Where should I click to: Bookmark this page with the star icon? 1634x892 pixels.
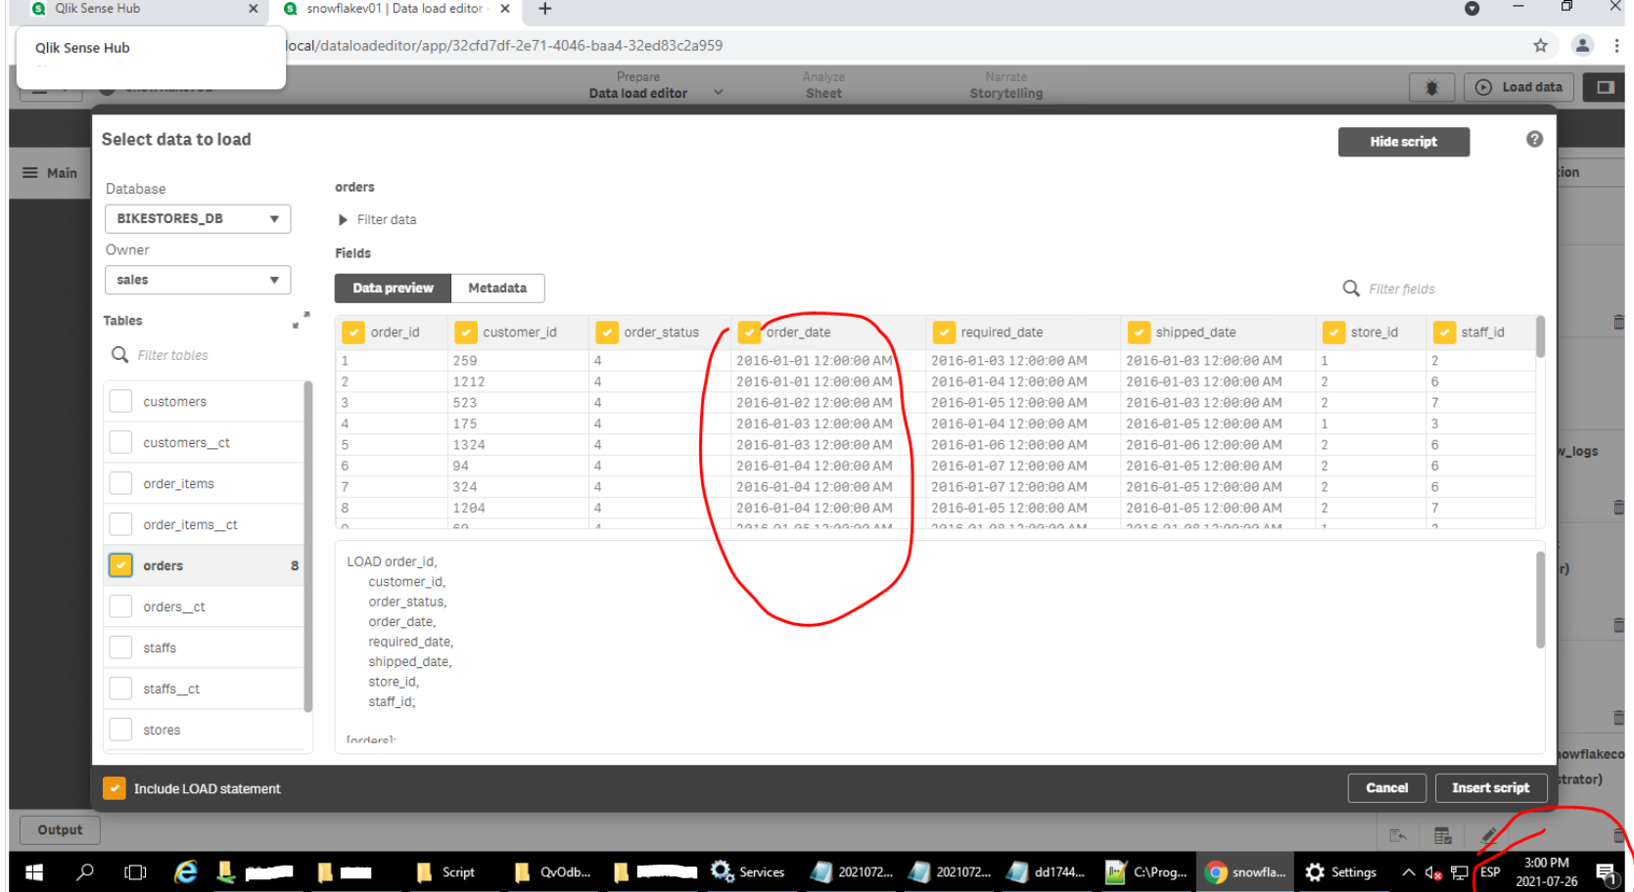point(1540,45)
